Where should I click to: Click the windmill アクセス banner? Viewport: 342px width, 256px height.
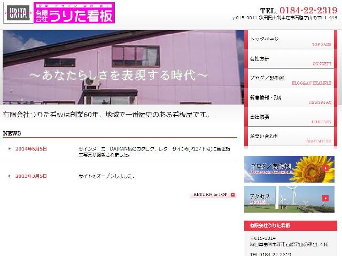pos(289,199)
